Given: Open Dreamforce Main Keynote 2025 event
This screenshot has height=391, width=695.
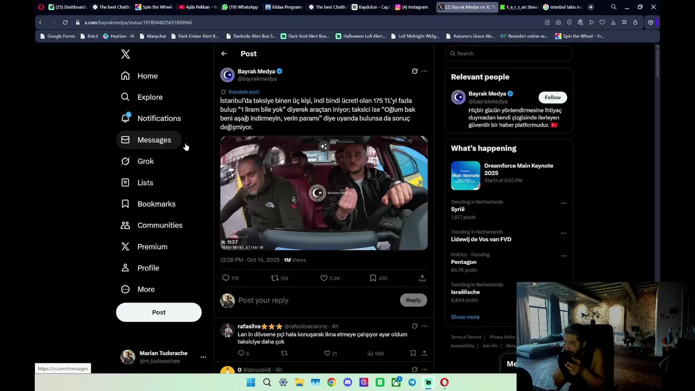Looking at the screenshot, I should pos(508,175).
